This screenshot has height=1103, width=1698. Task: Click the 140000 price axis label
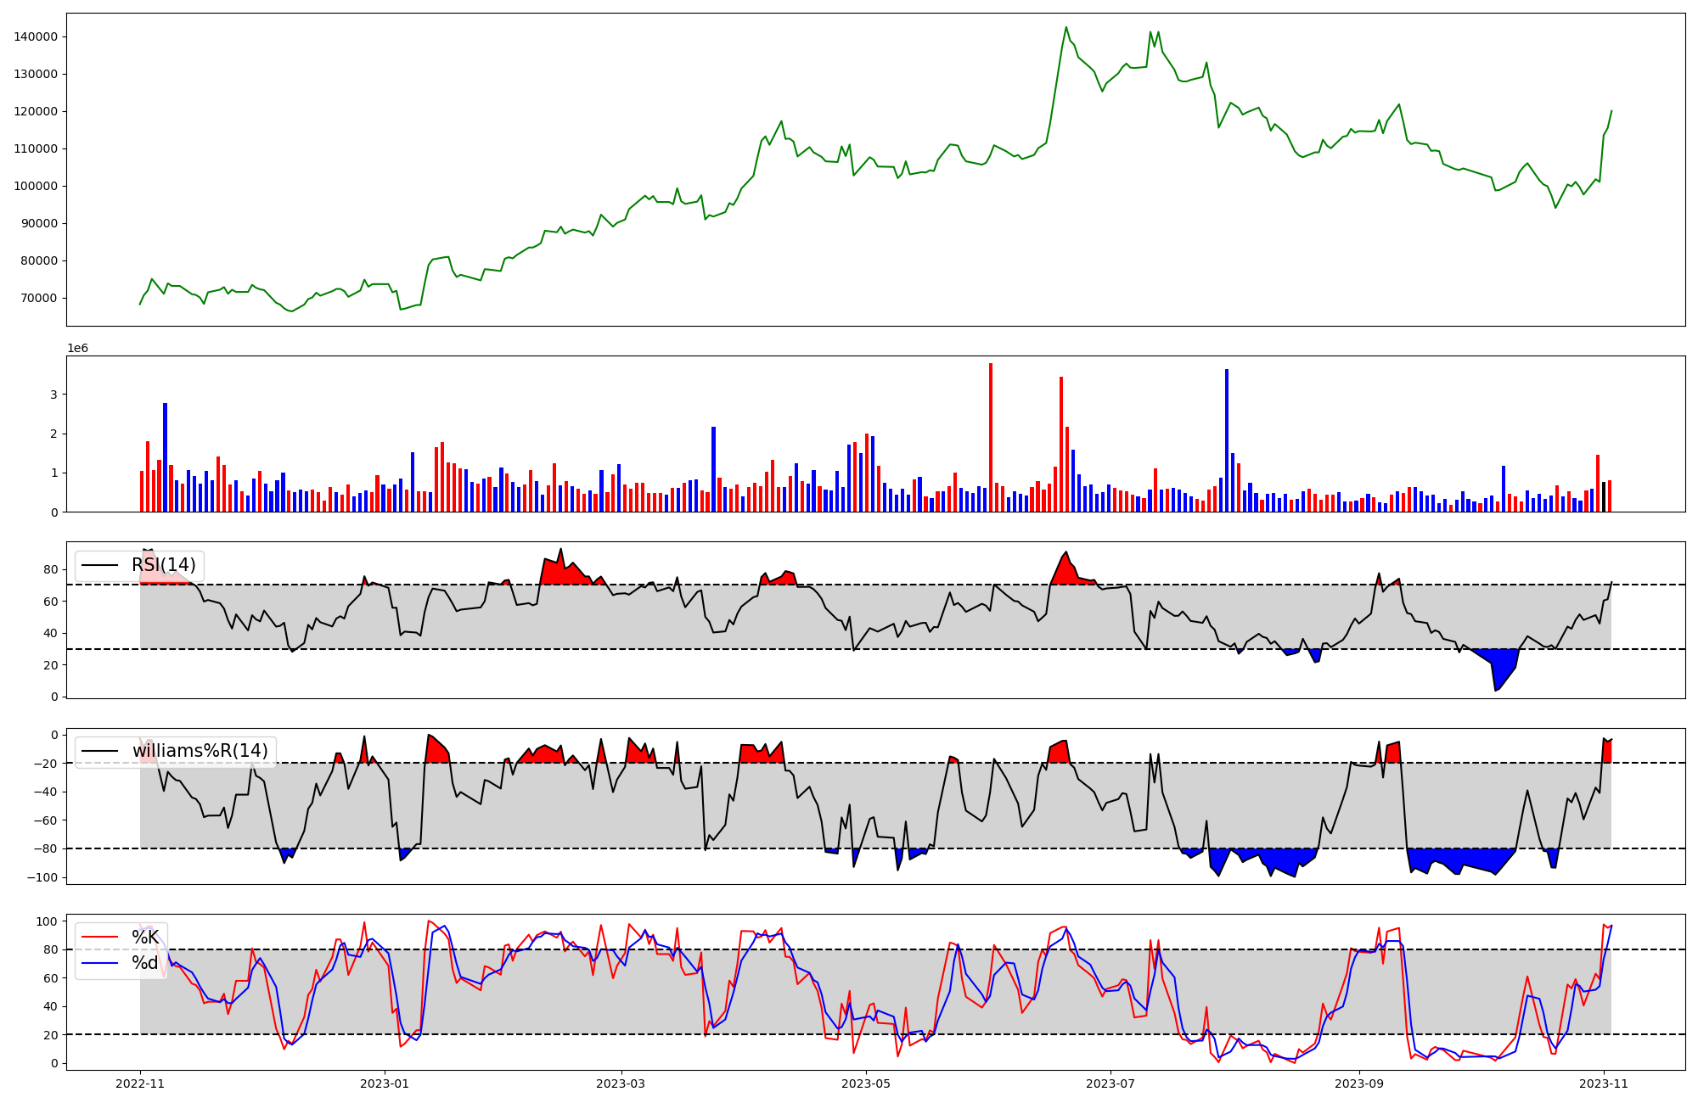pos(36,36)
